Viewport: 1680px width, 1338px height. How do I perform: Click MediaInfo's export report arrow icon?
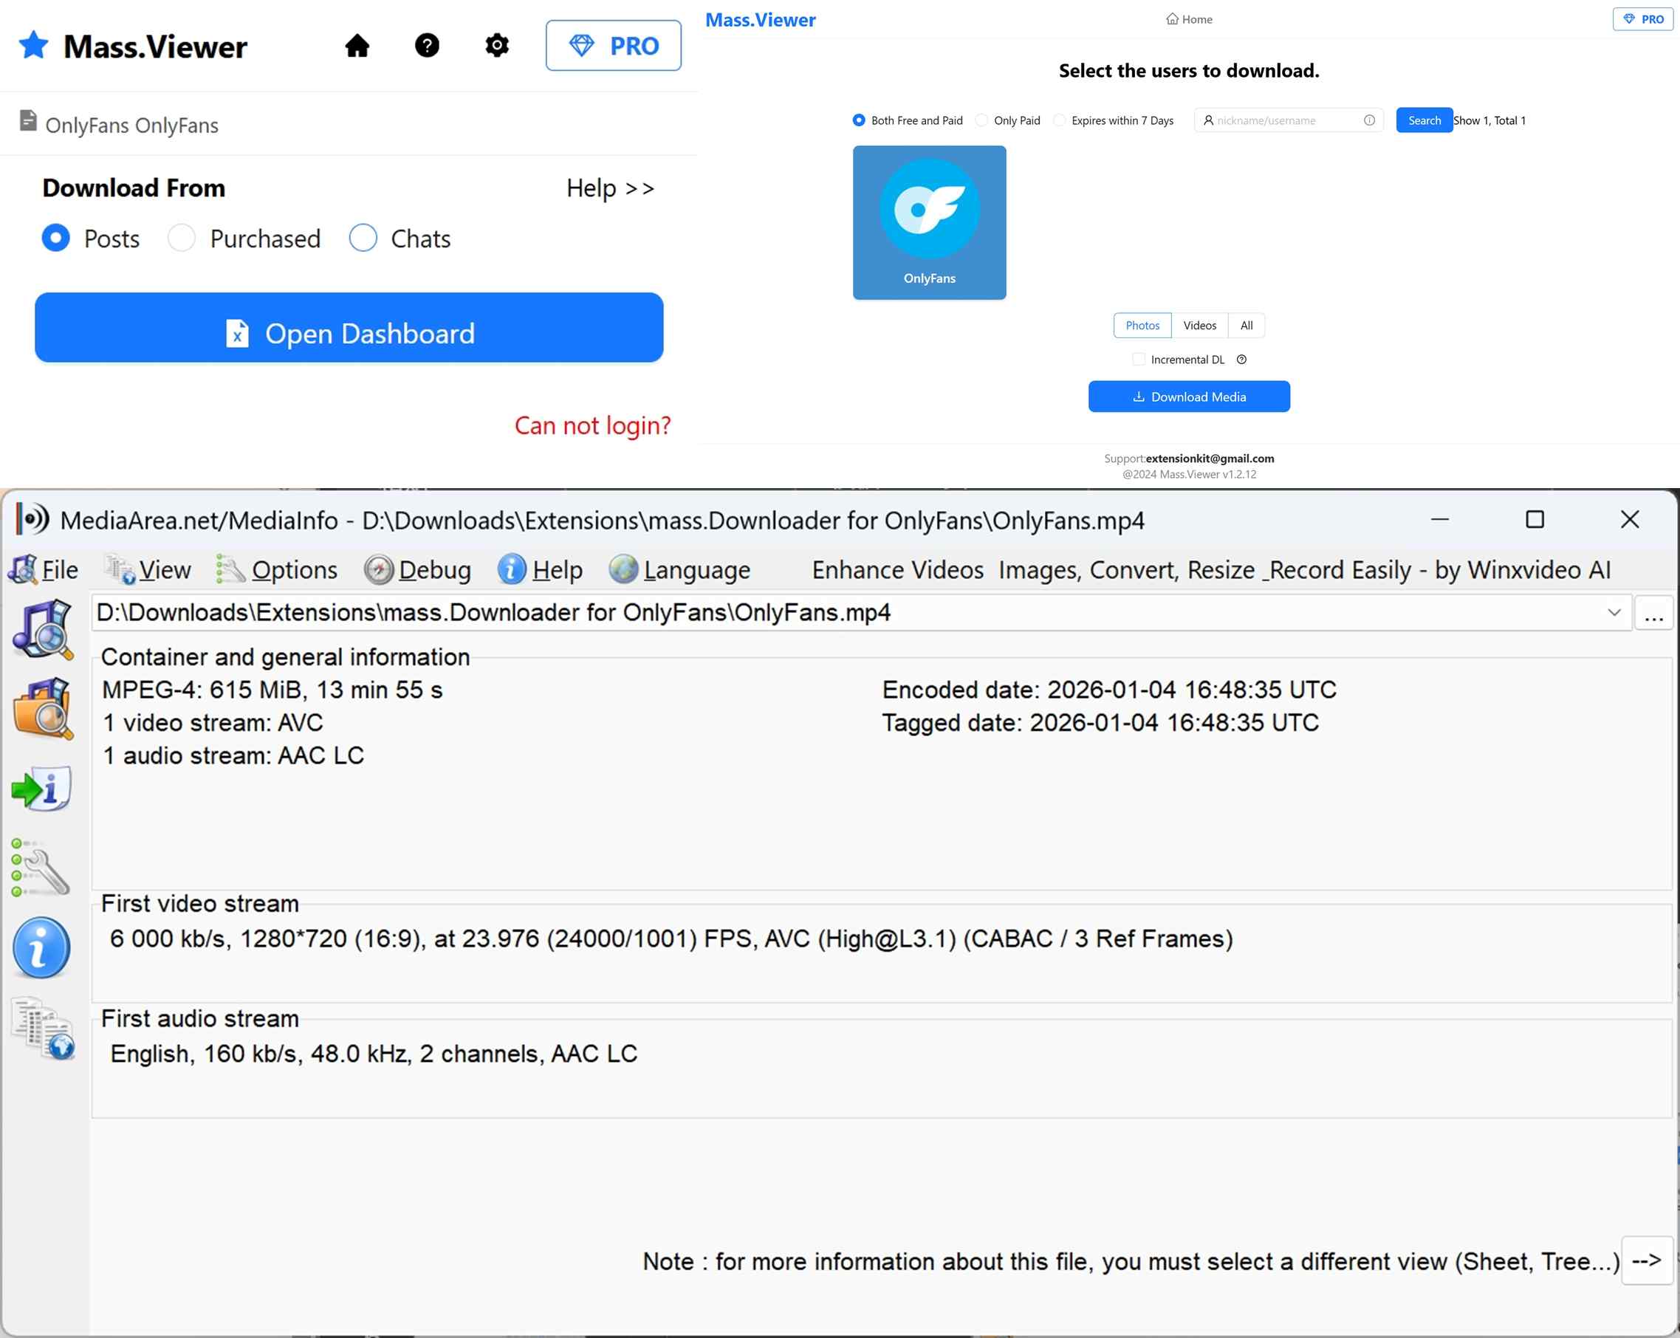[x=43, y=789]
